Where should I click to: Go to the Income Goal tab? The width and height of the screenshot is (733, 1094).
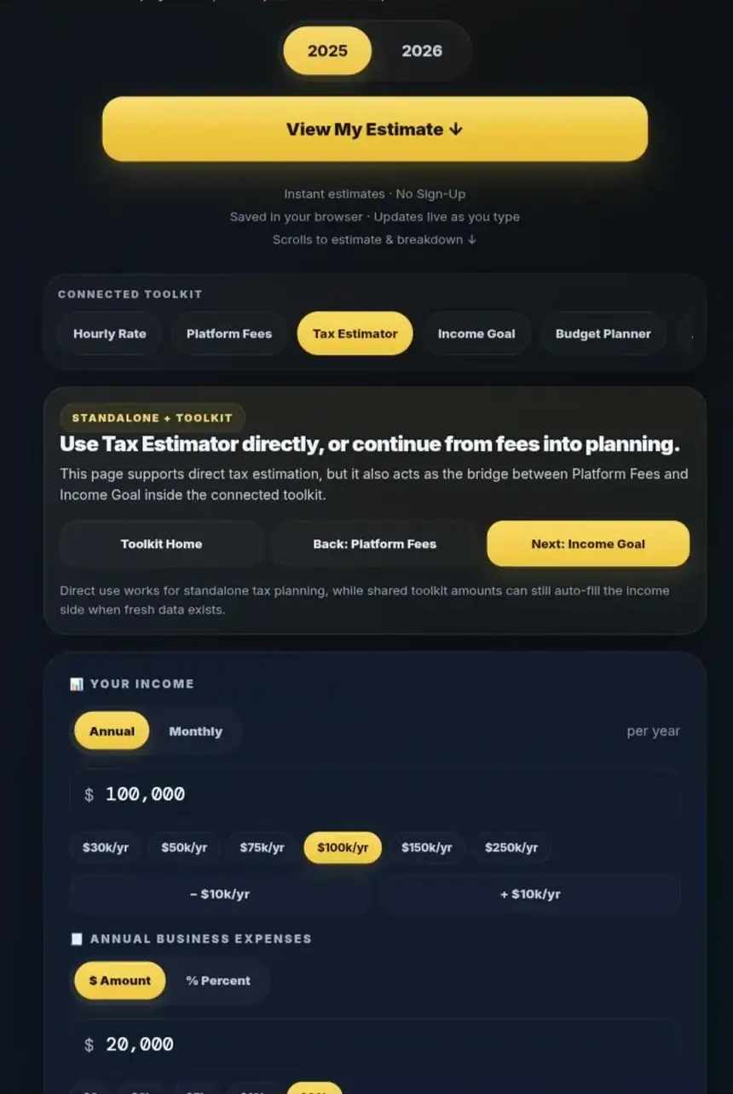pyautogui.click(x=476, y=334)
